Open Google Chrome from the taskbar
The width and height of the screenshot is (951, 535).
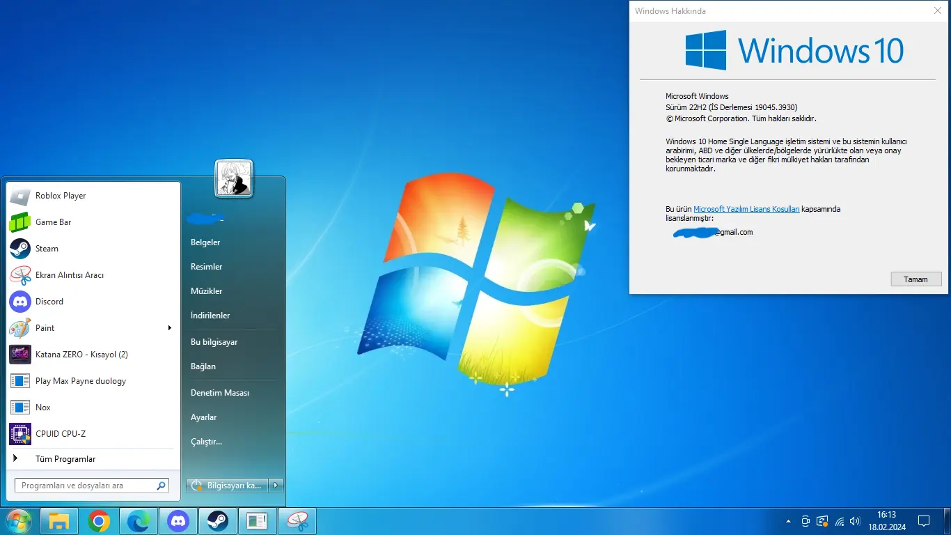pyautogui.click(x=99, y=521)
